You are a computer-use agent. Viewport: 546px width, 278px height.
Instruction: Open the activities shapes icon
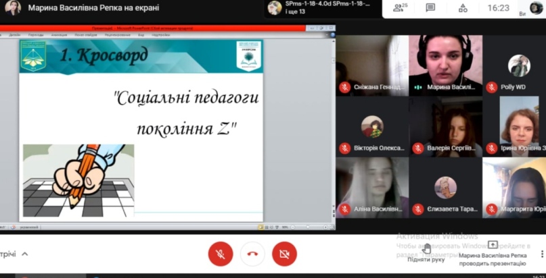tap(463, 8)
